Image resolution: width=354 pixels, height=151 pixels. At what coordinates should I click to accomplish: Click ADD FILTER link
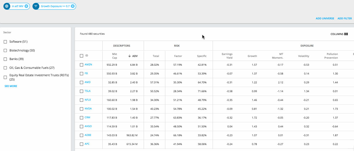345,18
